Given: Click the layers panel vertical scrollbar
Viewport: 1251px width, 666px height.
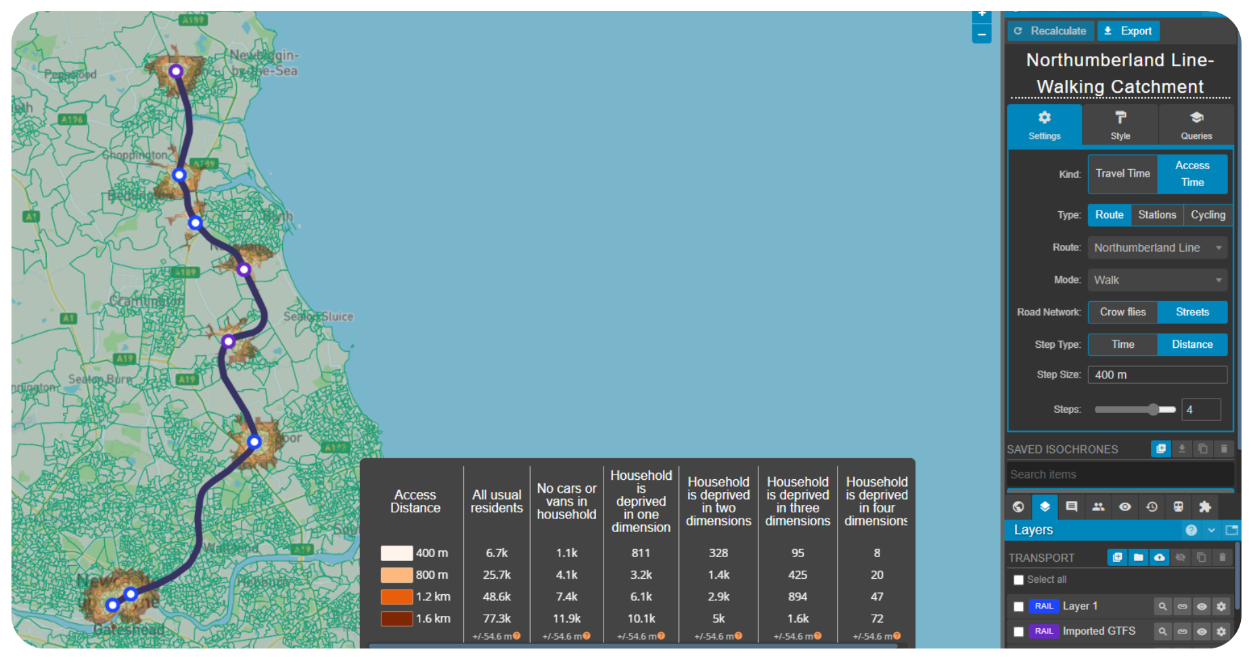Looking at the screenshot, I should [1237, 575].
